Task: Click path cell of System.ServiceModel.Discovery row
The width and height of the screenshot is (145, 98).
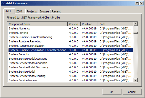Action: (x=115, y=67)
